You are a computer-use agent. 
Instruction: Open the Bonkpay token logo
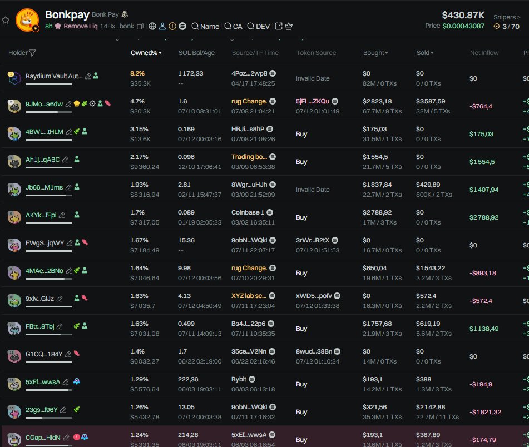click(27, 20)
